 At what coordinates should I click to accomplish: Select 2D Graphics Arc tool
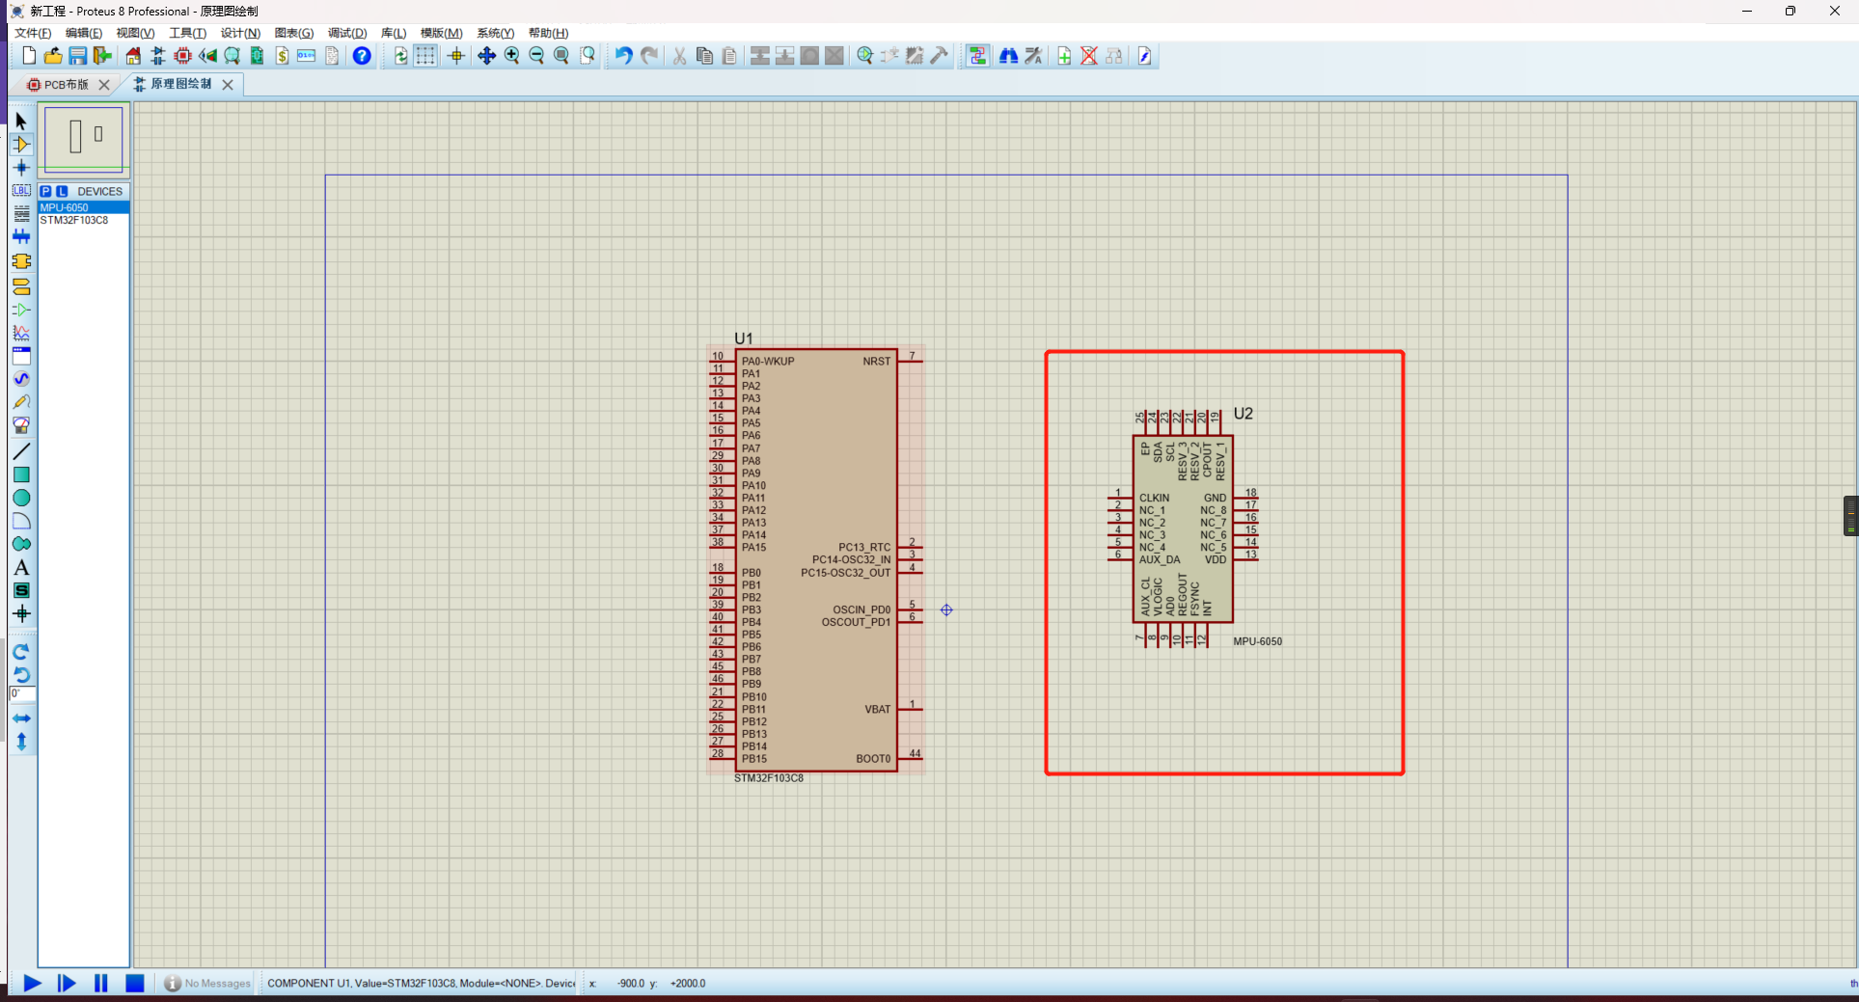pos(21,521)
